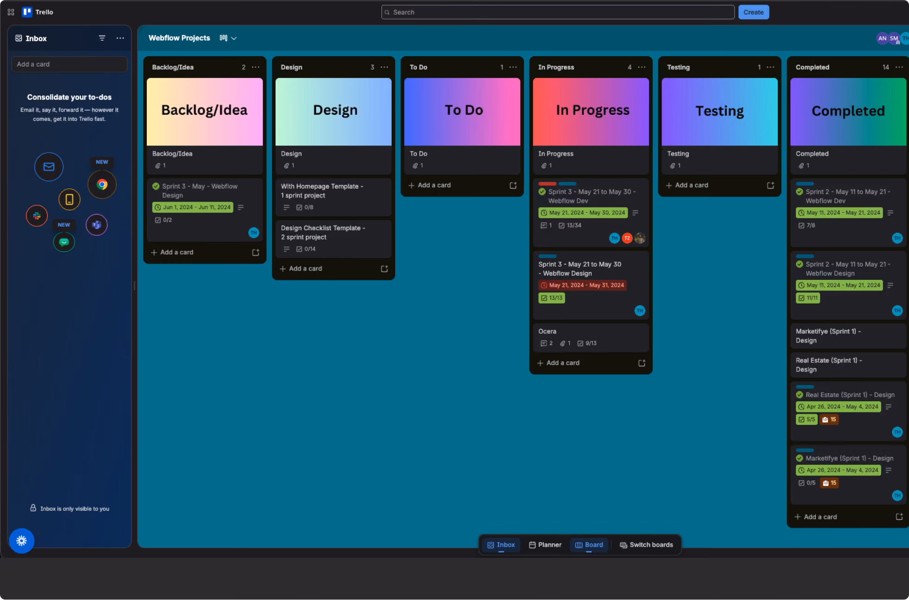
Task: Create card from template in To Do list
Action: tap(513, 185)
